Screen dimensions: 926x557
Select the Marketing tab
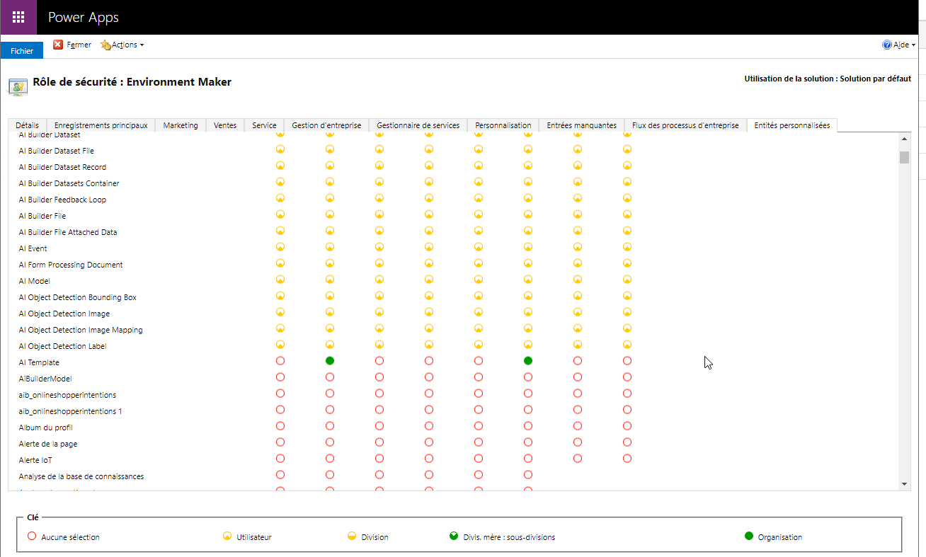(x=181, y=125)
